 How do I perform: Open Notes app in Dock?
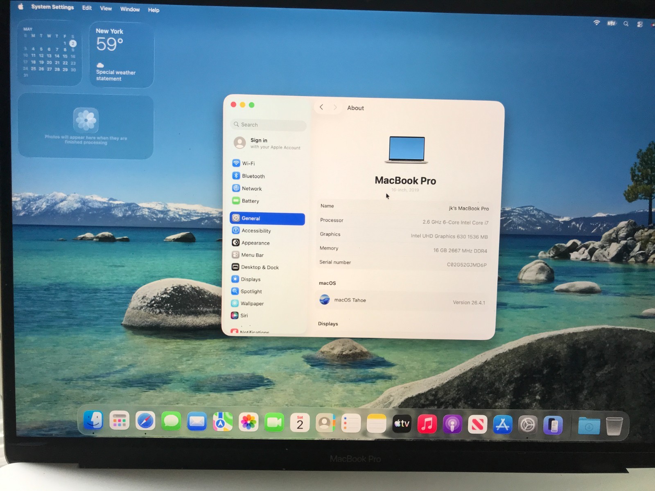(x=376, y=423)
